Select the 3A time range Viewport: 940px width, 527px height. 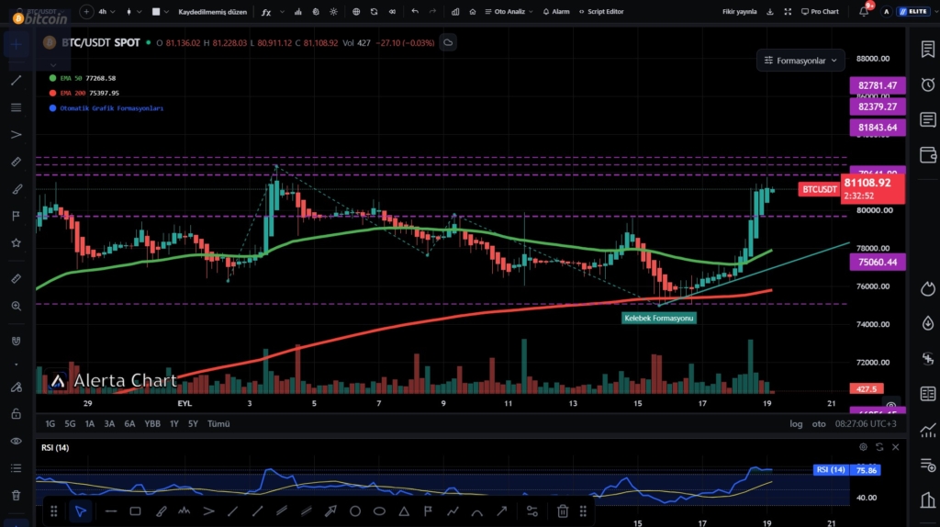[x=109, y=423]
